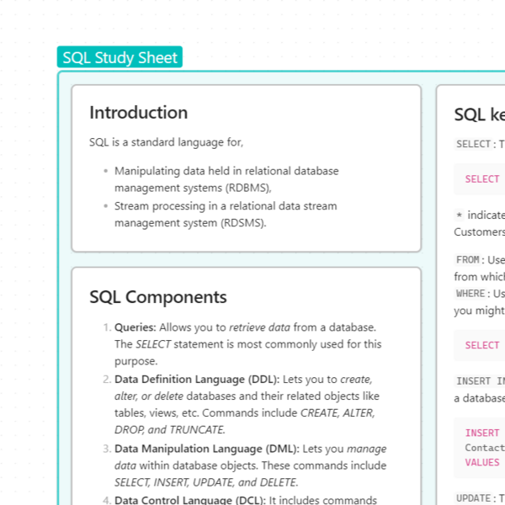Screen dimensions: 505x505
Task: Click the first pink SELECT code block
Action: point(482,179)
